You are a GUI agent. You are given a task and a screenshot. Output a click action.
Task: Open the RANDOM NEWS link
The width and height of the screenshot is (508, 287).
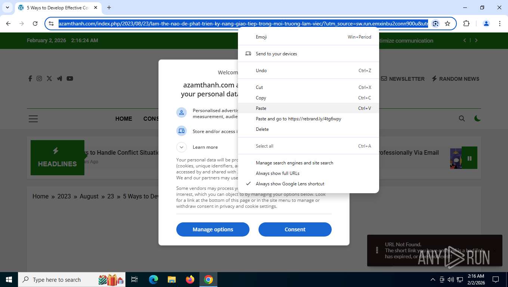click(x=455, y=79)
